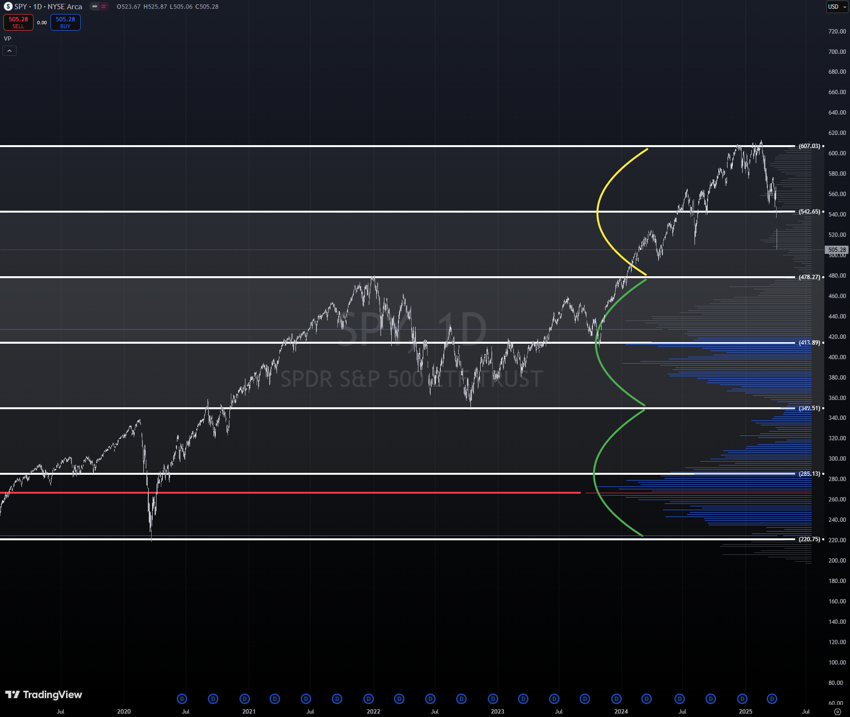
Task: Select the (285.13) horizontal line label
Action: 809,474
